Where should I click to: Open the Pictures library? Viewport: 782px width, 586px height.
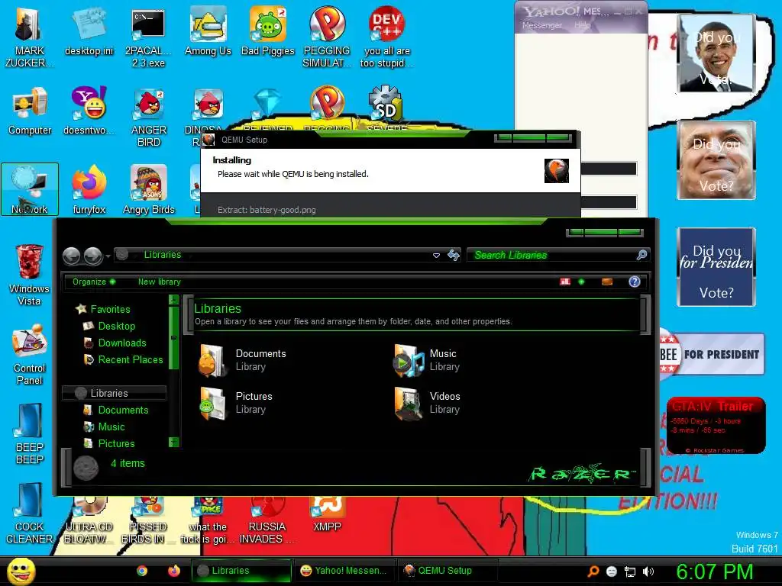click(x=236, y=403)
